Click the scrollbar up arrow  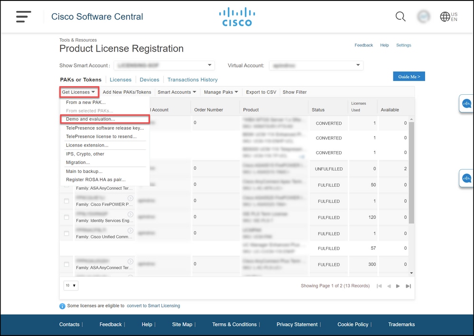(x=411, y=119)
